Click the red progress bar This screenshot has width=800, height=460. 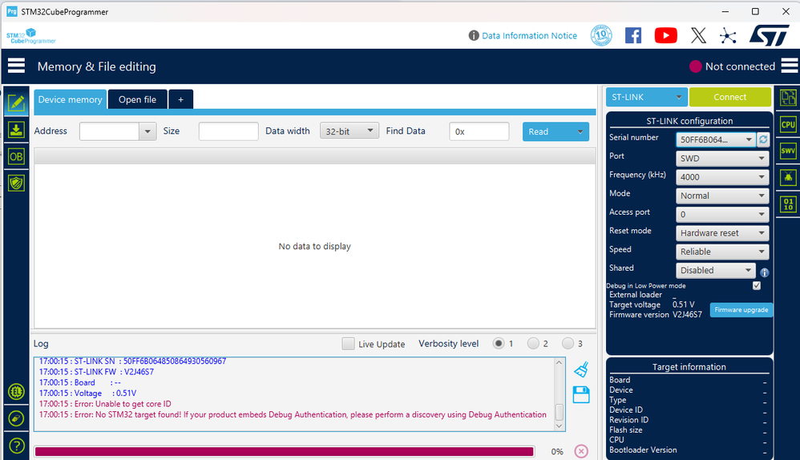coord(285,451)
